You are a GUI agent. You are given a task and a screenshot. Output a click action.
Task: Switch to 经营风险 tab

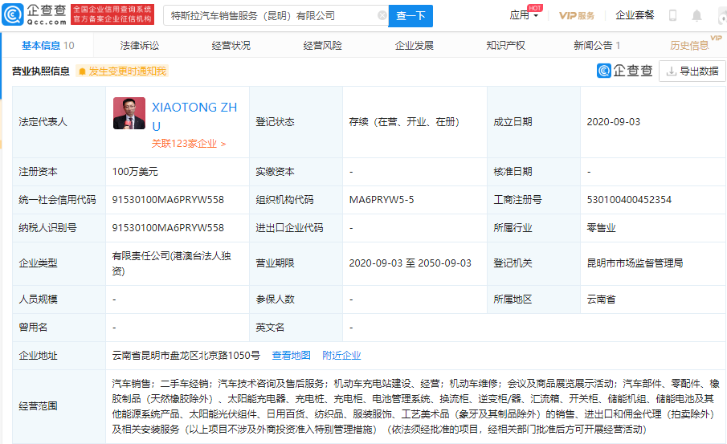click(x=322, y=46)
